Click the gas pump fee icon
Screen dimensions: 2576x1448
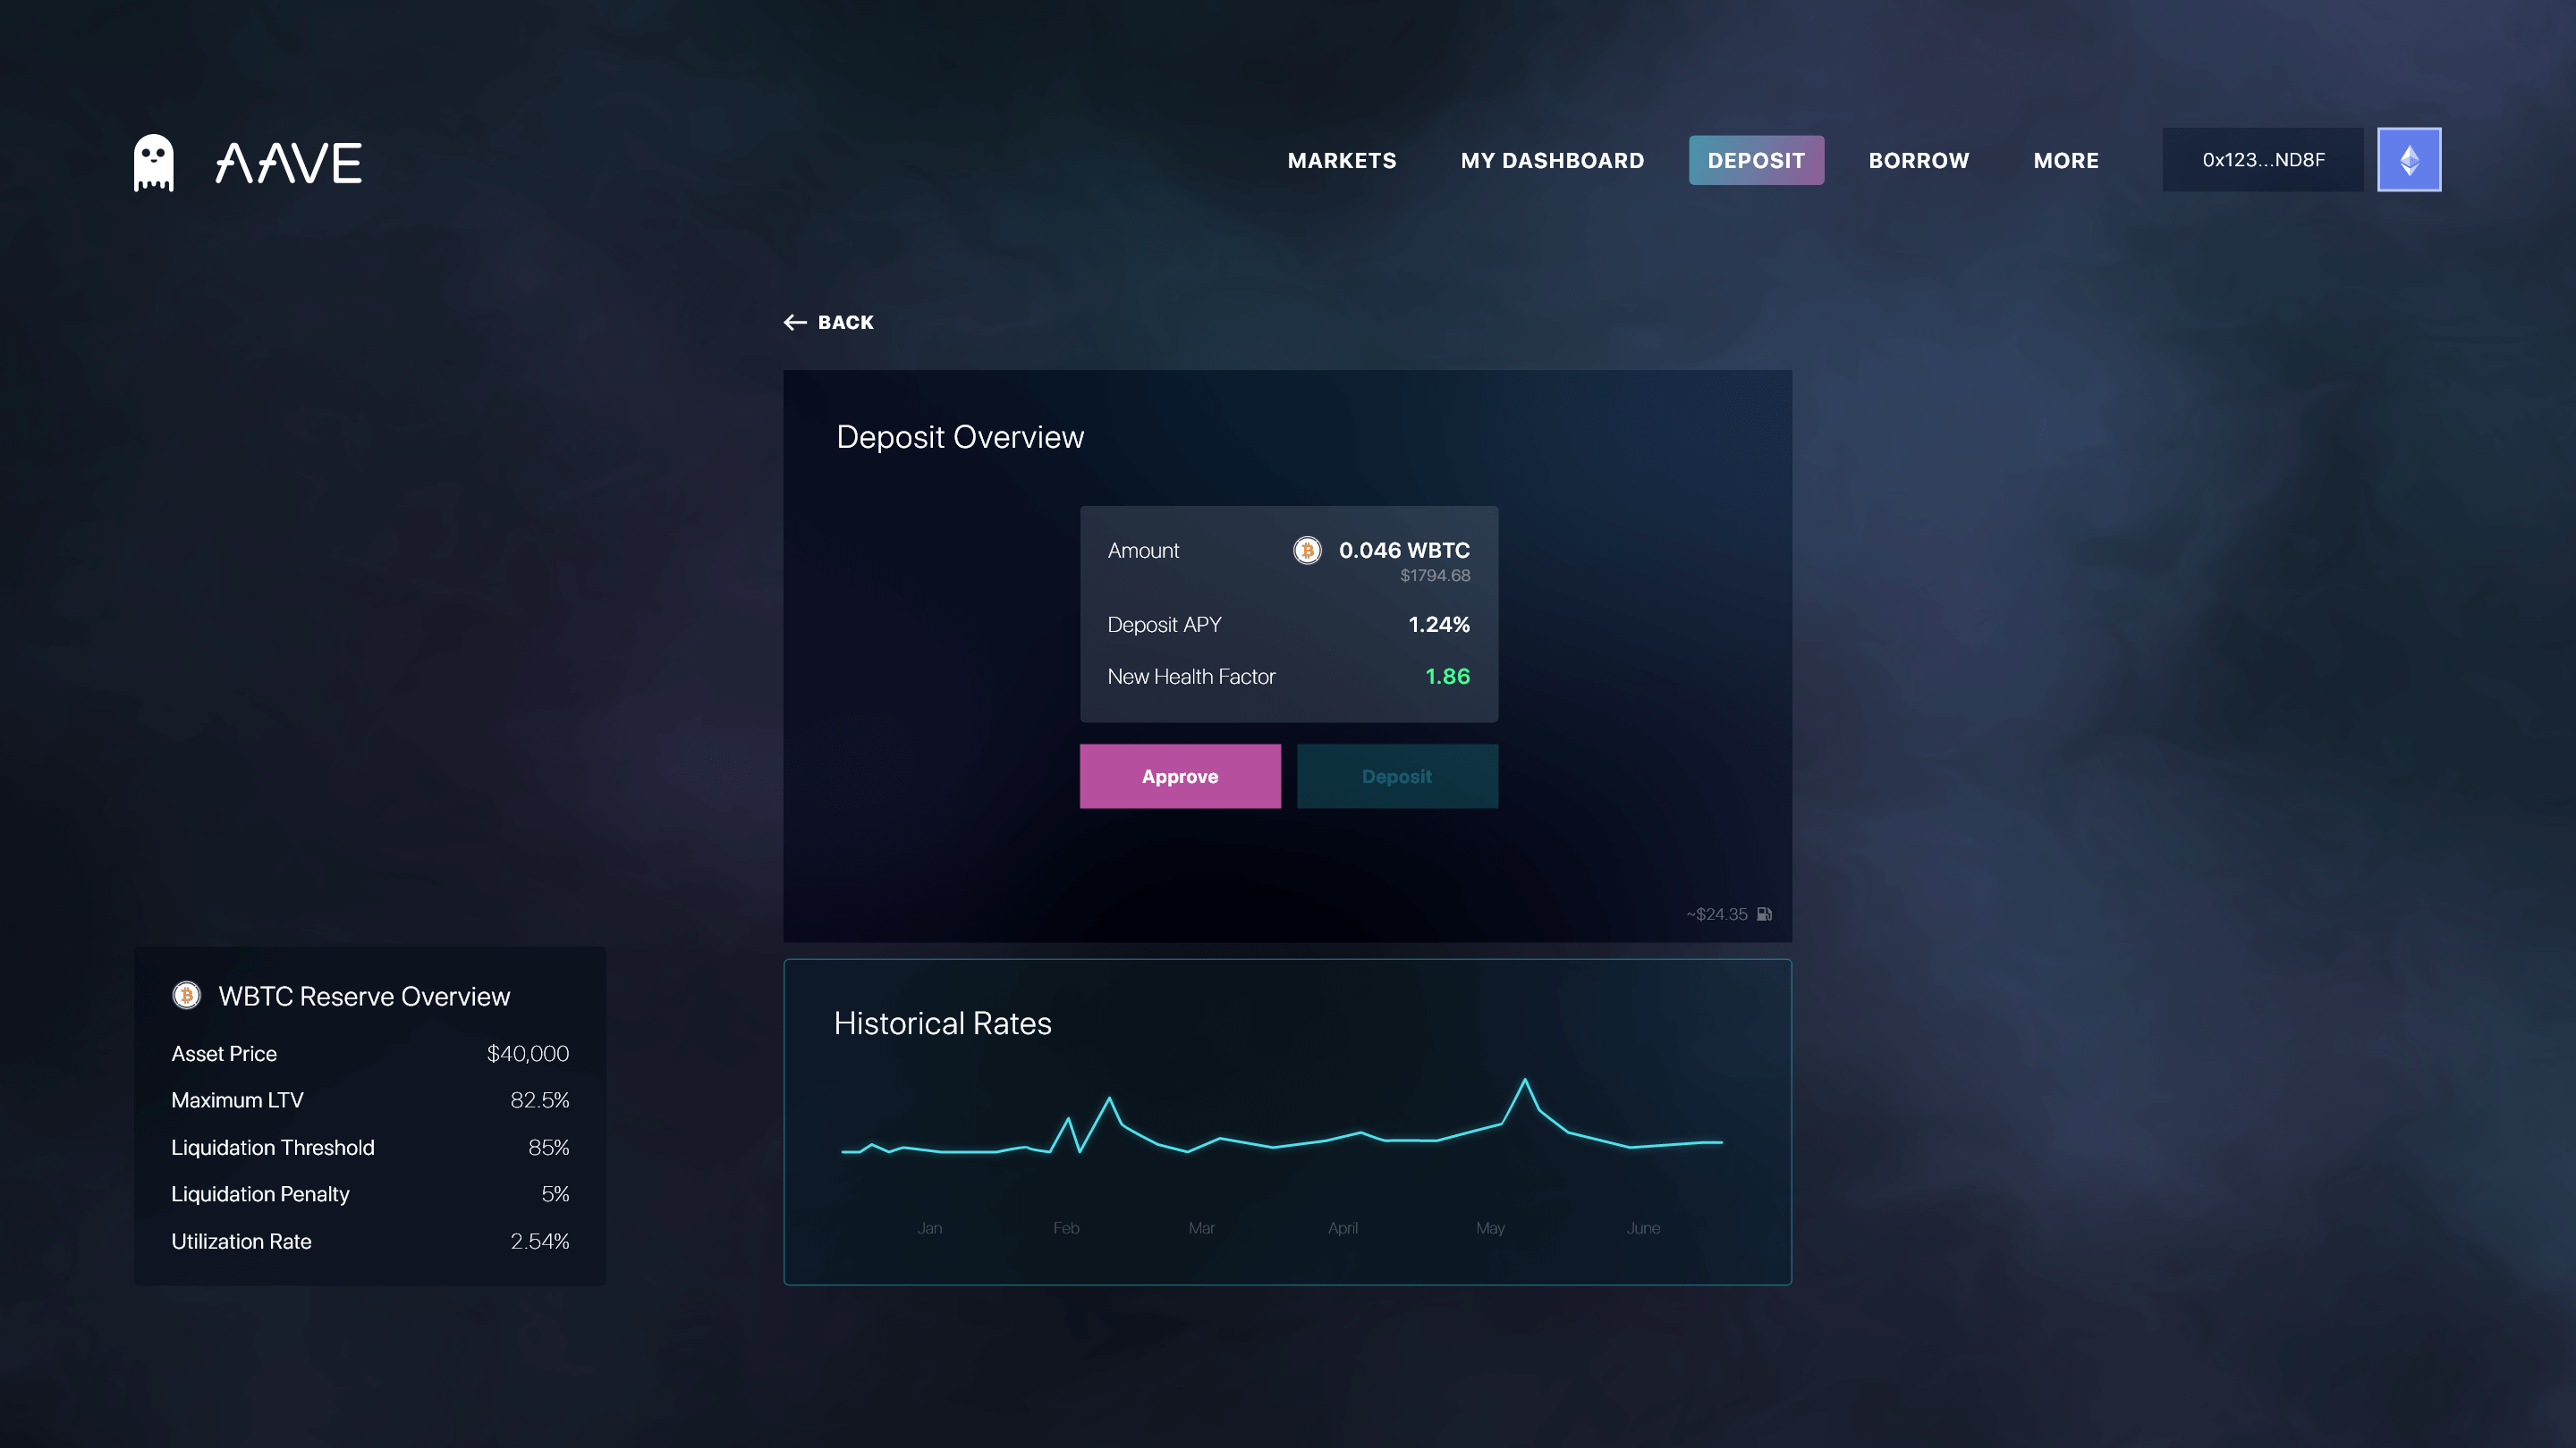pyautogui.click(x=1765, y=913)
